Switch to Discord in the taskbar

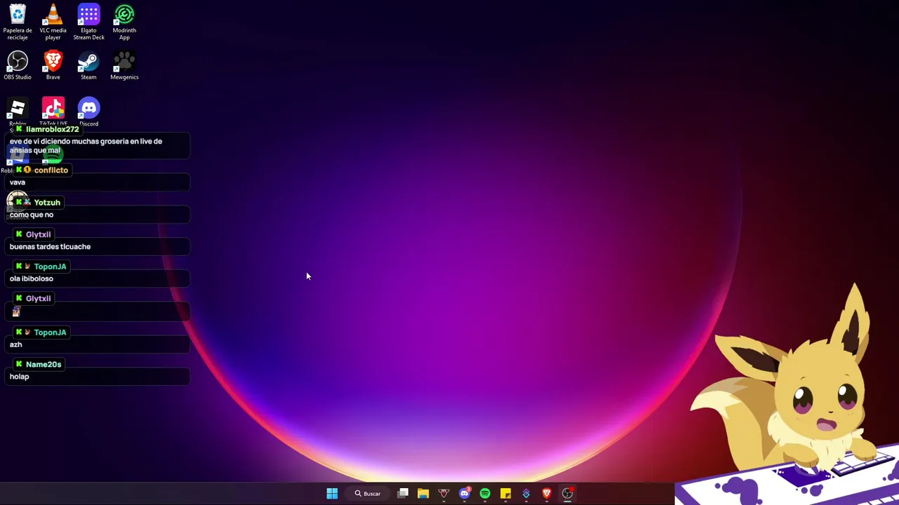(x=464, y=494)
